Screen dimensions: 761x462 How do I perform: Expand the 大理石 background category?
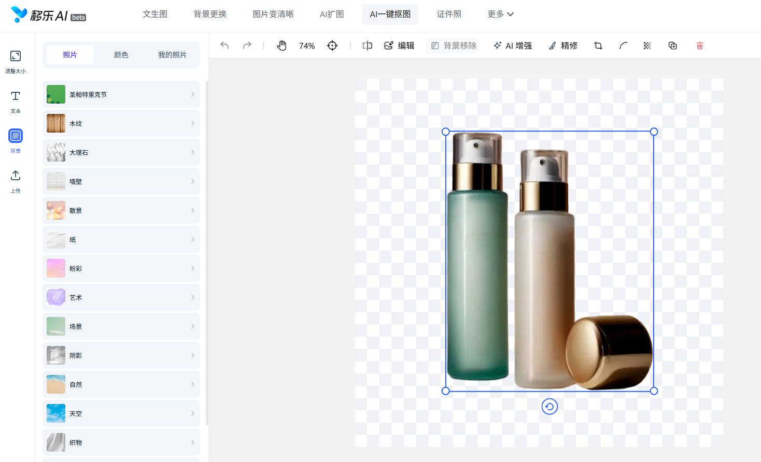click(121, 152)
